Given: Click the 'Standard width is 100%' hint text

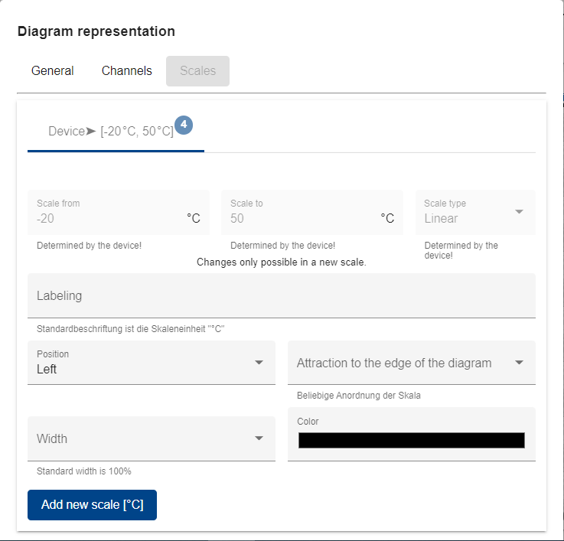Looking at the screenshot, I should (x=84, y=471).
